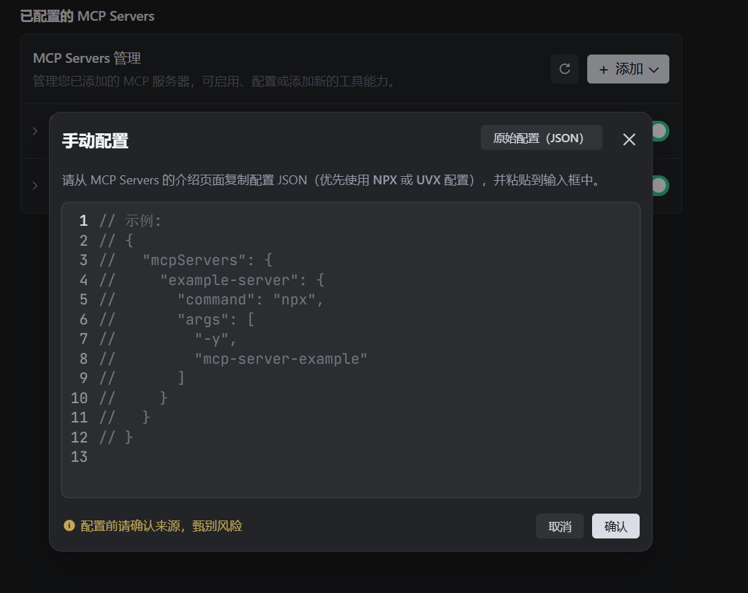Place cursor on empty line 13

tap(207, 456)
